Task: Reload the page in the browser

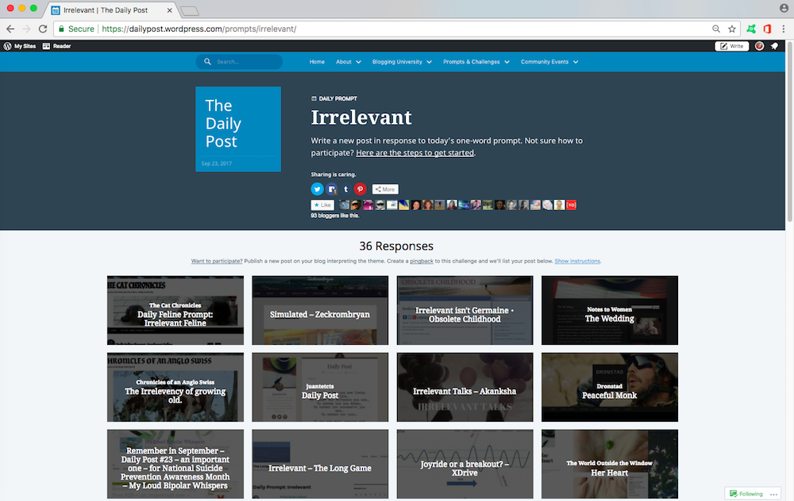Action: [x=44, y=29]
